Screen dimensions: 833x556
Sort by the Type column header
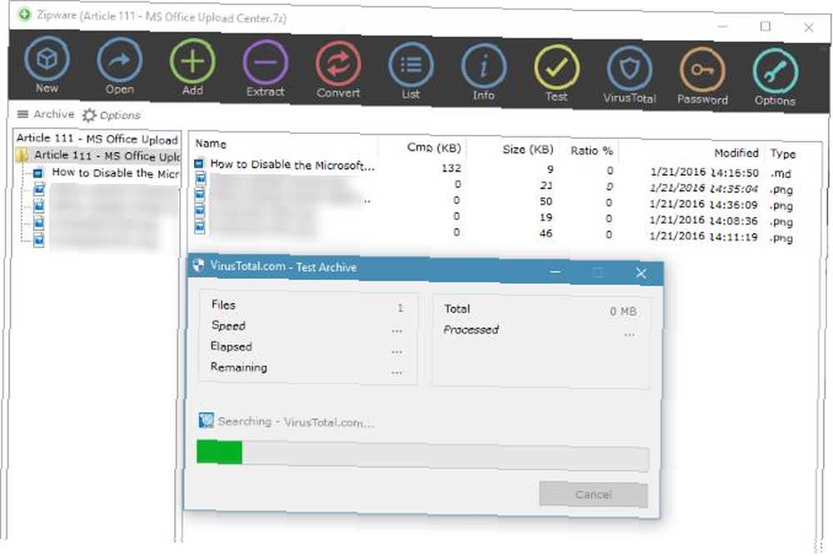pos(783,153)
